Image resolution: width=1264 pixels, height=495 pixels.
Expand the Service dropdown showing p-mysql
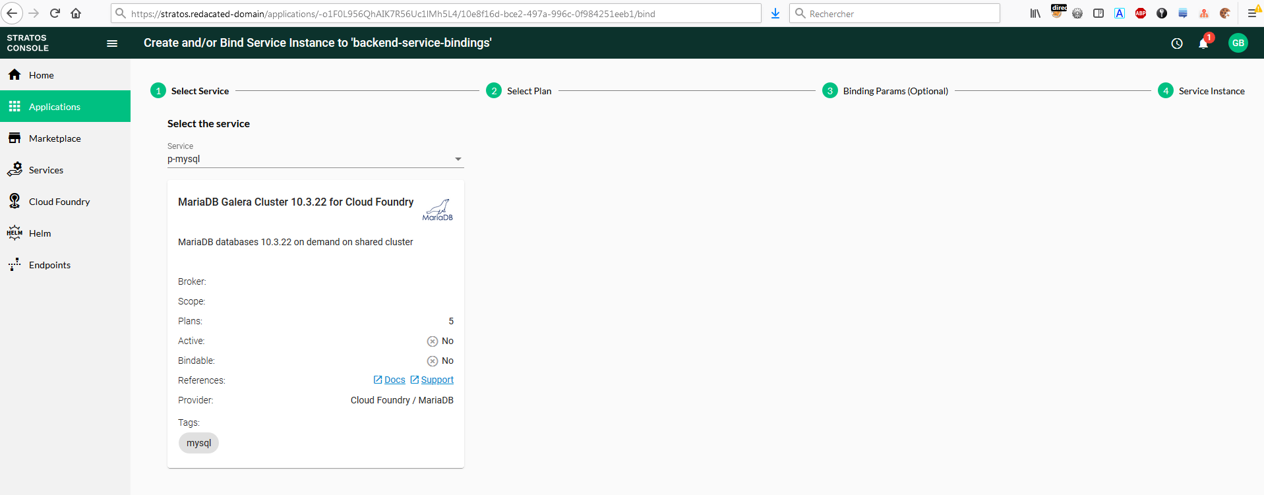(315, 159)
